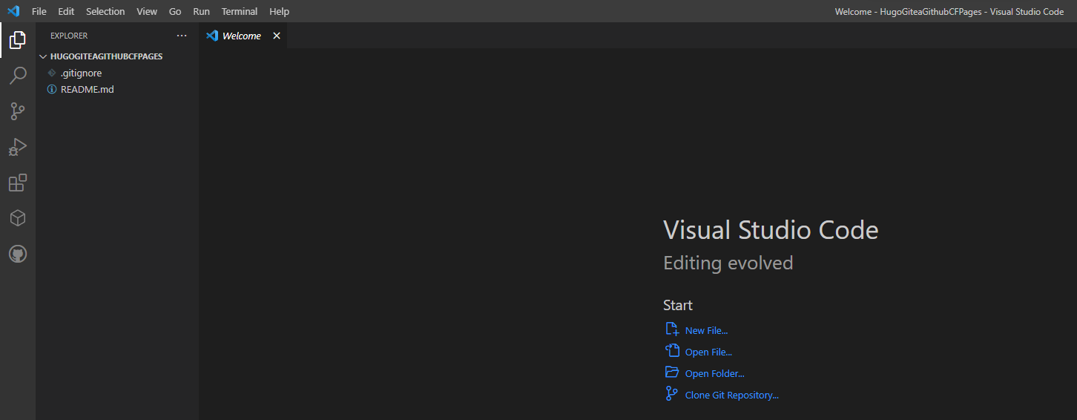This screenshot has height=420, width=1077.
Task: Open the Run and Debug view
Action: 18,147
